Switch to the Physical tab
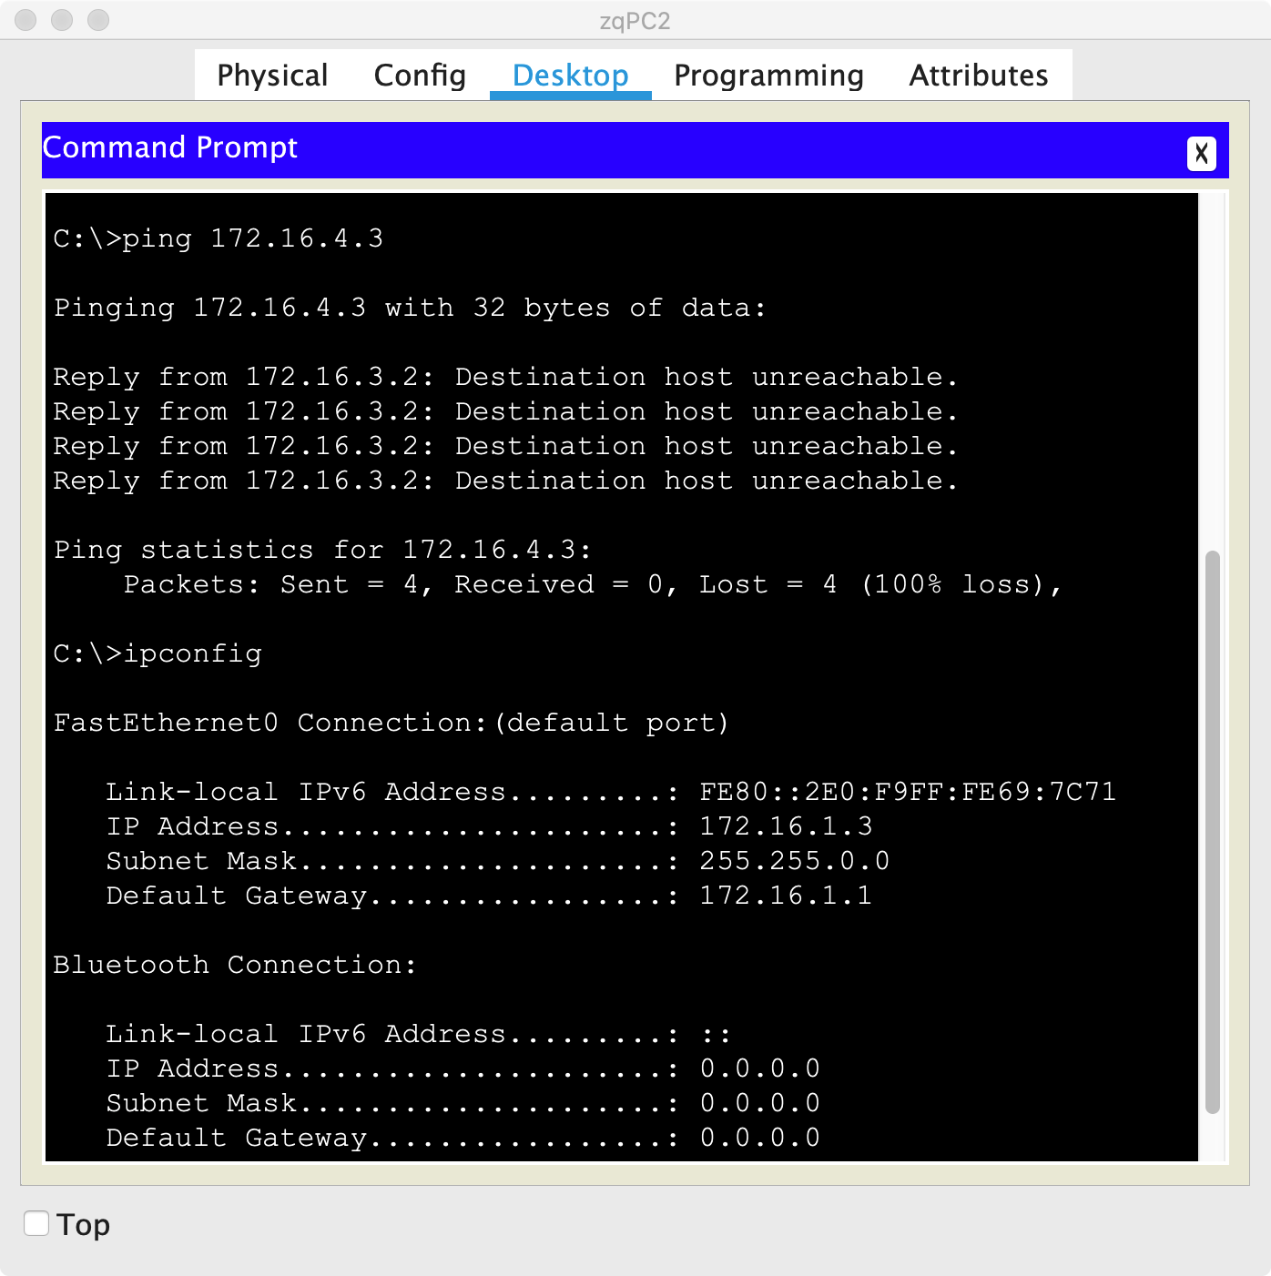The width and height of the screenshot is (1271, 1276). coord(272,75)
